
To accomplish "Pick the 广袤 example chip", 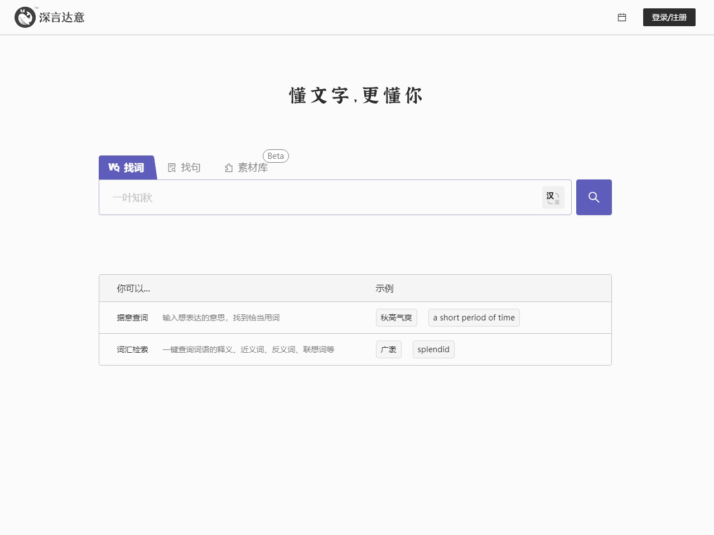I will [388, 349].
